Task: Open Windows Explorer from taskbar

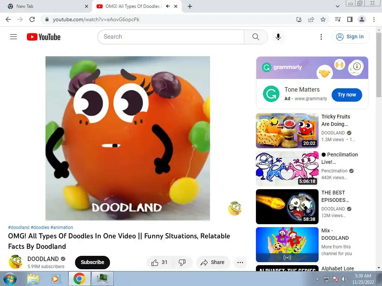Action: [33, 279]
